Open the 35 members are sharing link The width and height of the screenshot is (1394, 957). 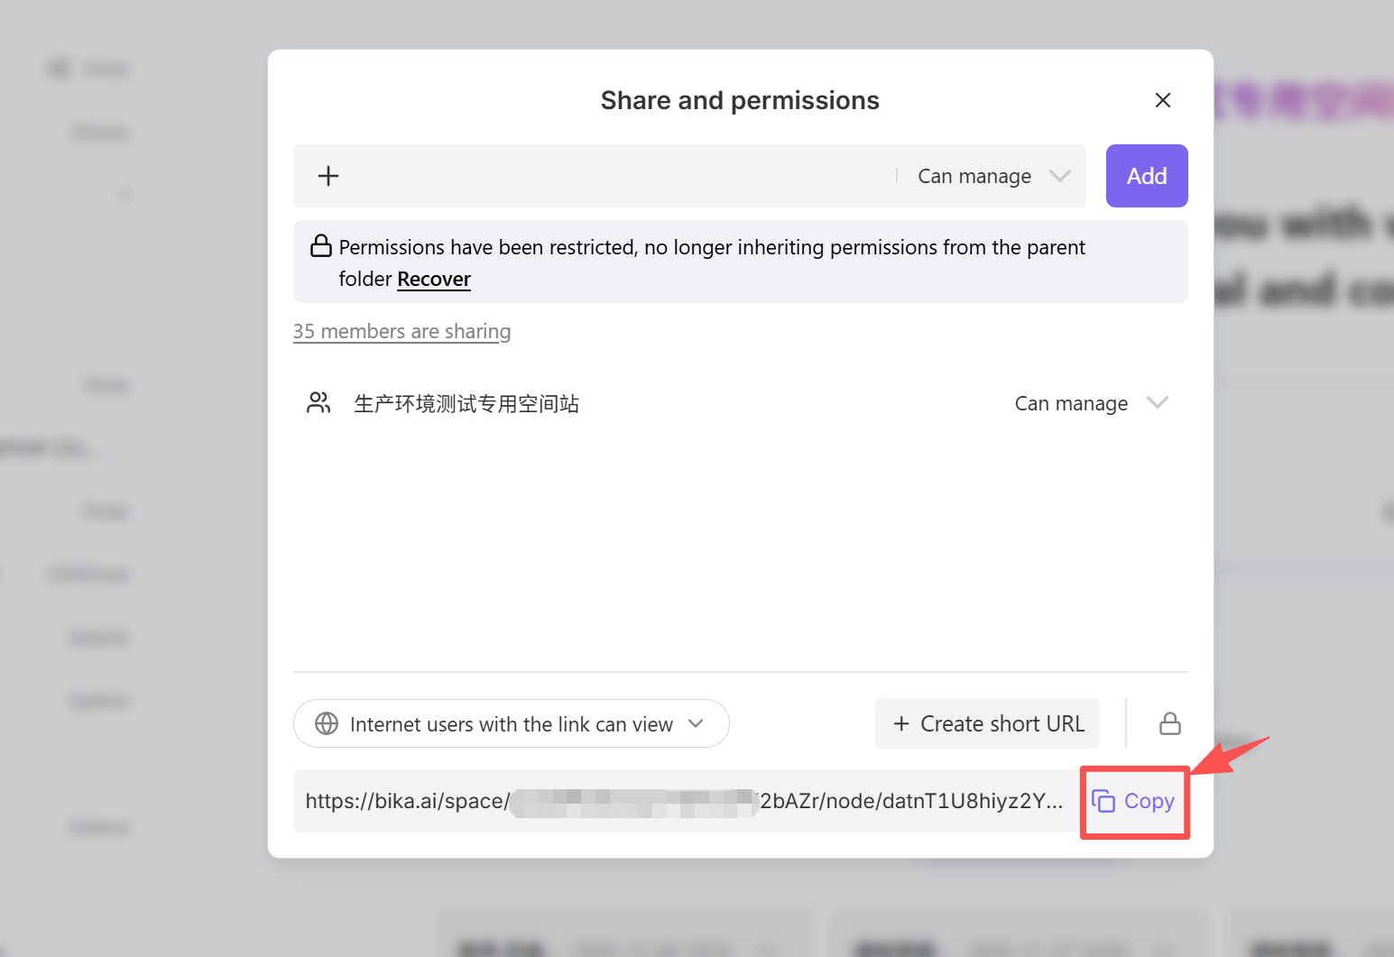(x=402, y=331)
